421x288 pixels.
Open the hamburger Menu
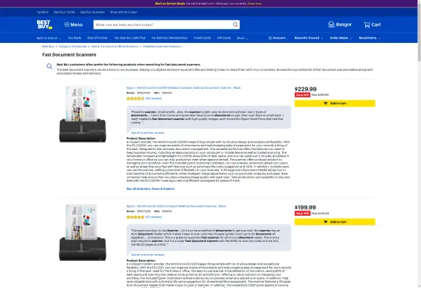coord(73,24)
